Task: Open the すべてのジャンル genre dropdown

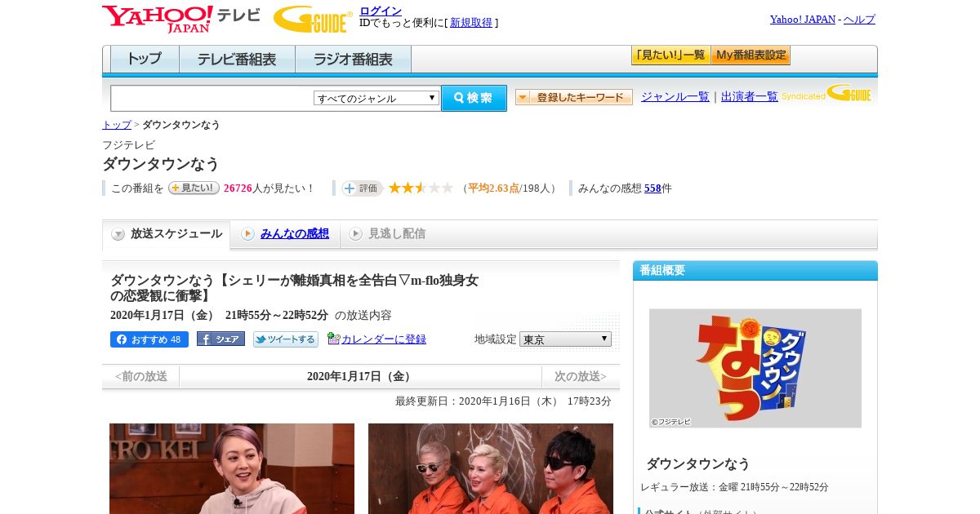Action: [x=376, y=98]
